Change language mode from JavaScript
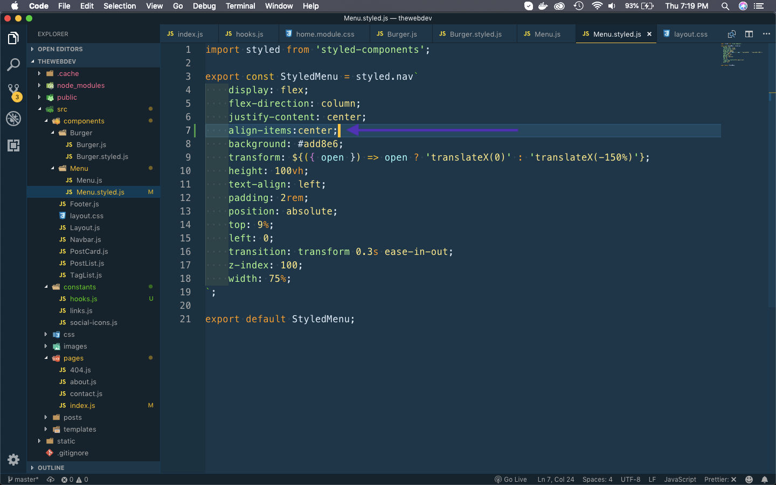 point(680,480)
